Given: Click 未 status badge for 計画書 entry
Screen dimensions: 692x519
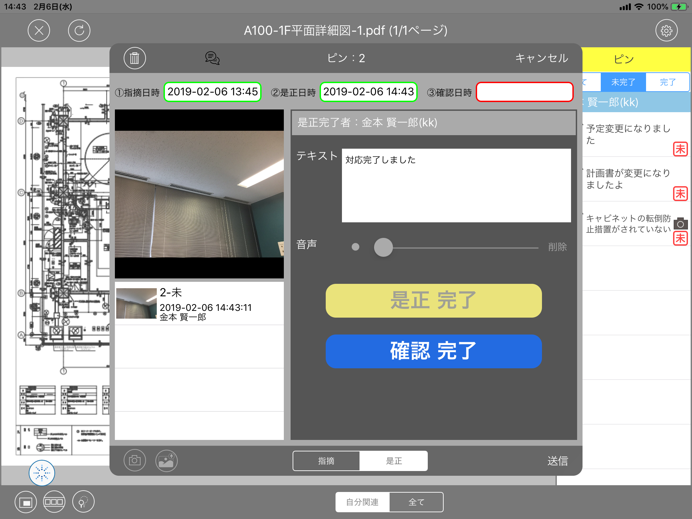Looking at the screenshot, I should click(680, 194).
